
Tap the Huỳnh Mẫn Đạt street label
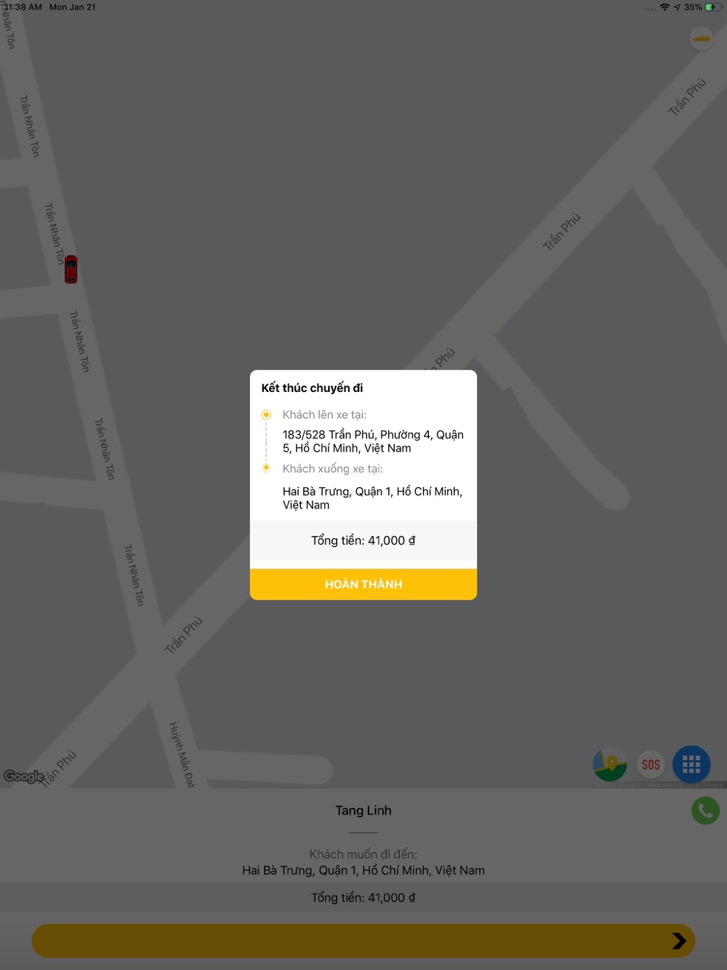[x=182, y=754]
